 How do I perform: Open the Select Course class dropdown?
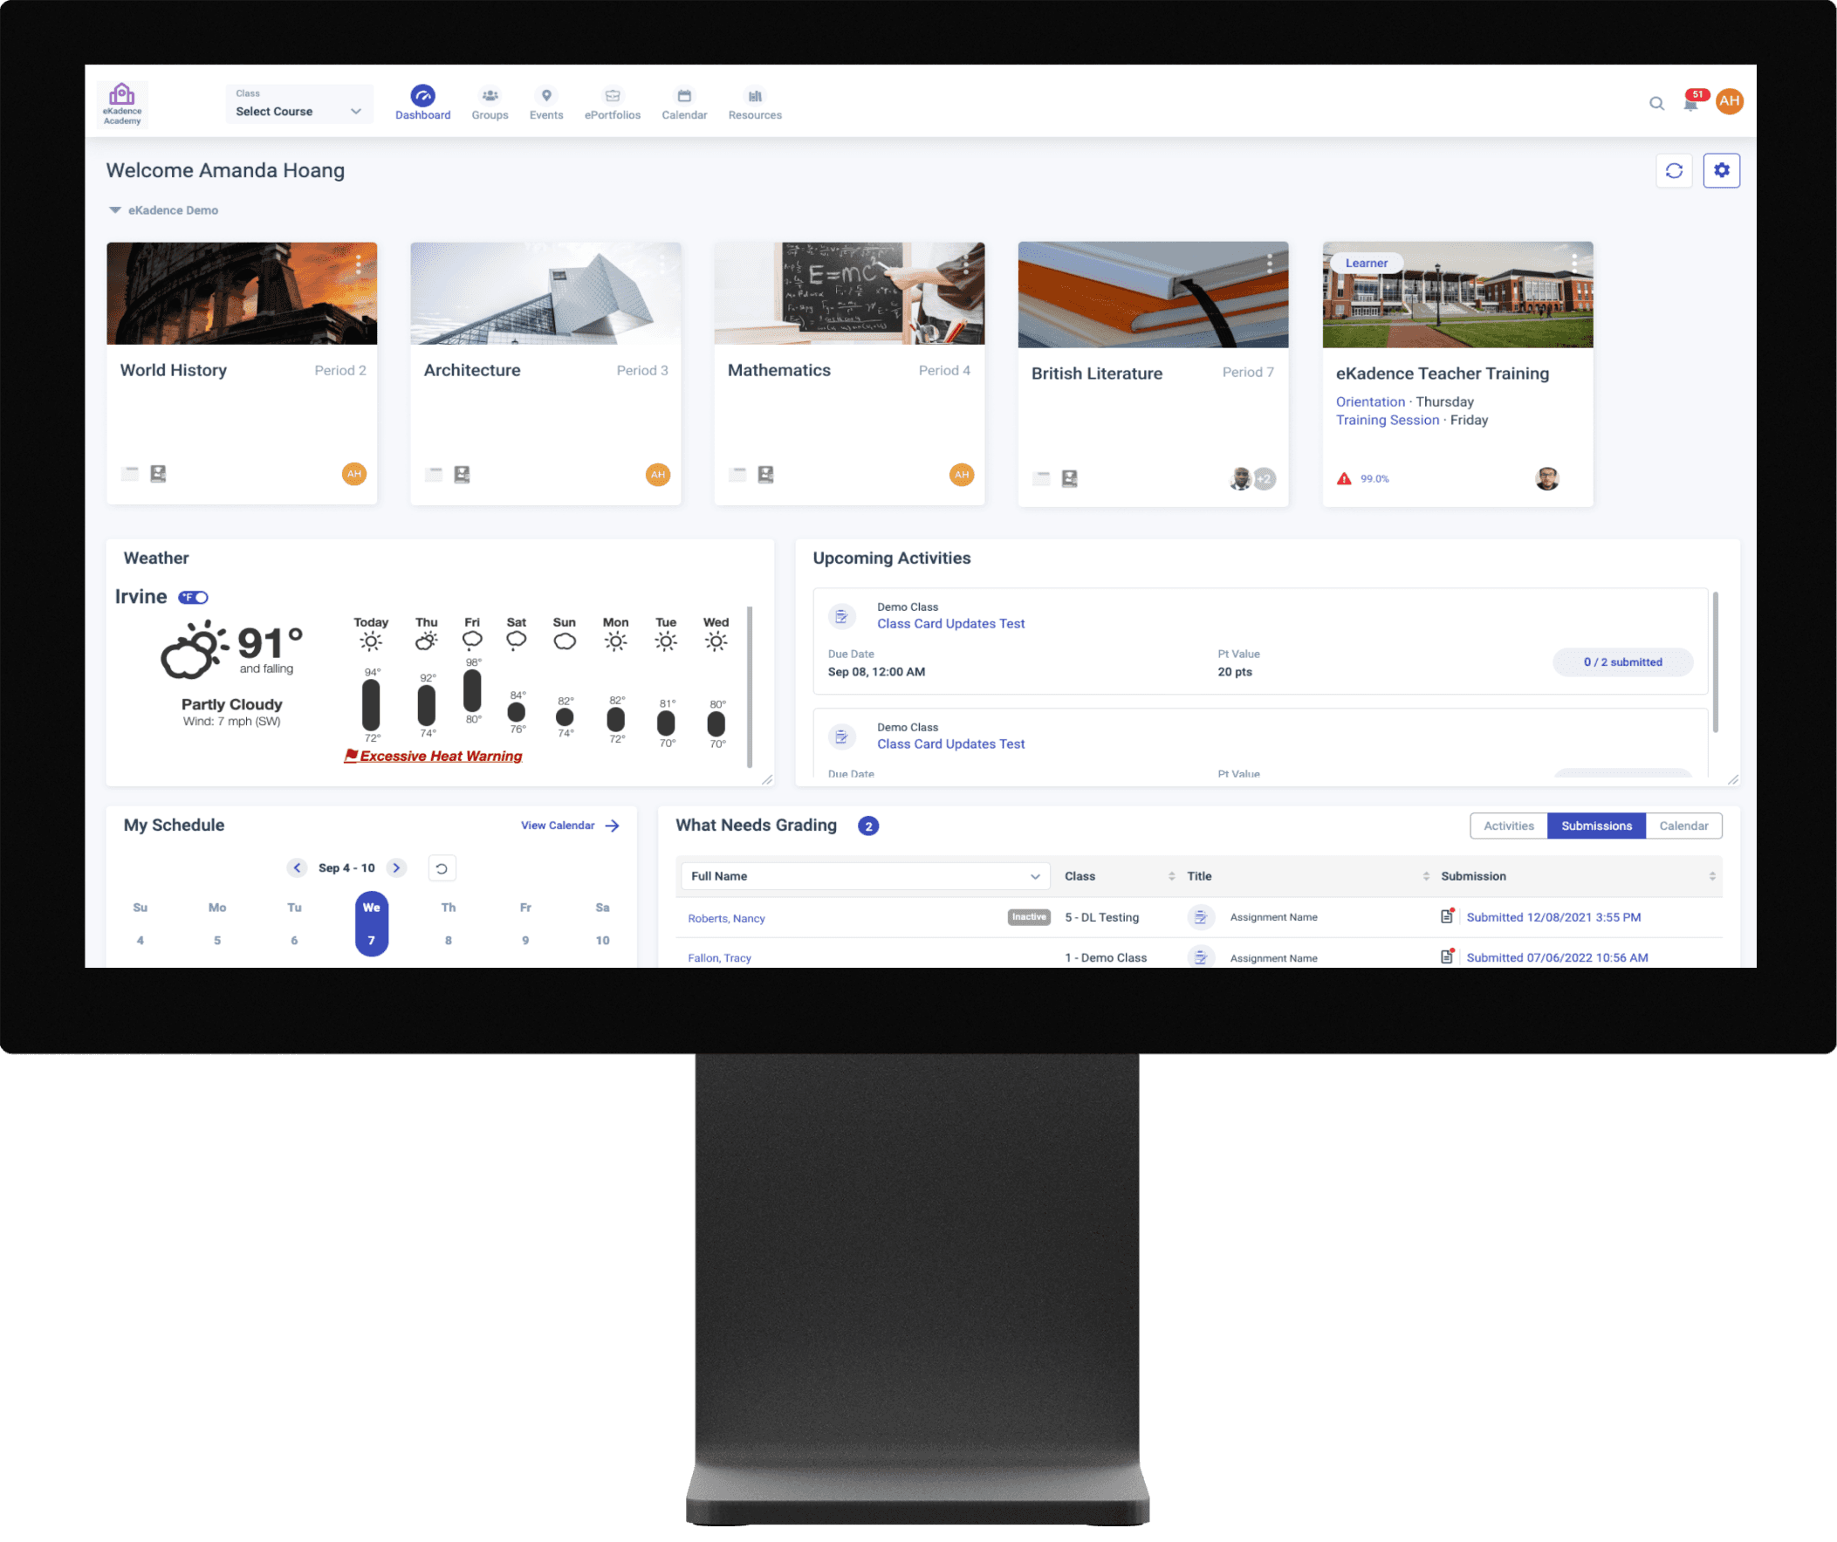point(299,104)
